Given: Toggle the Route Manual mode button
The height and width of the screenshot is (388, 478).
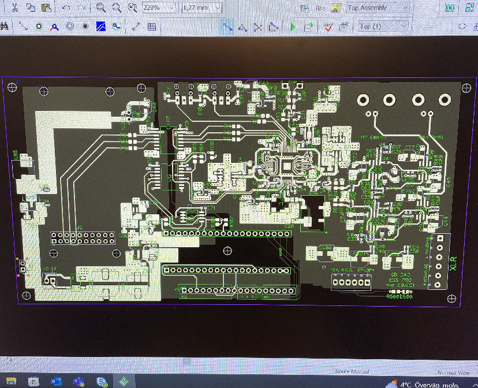Looking at the screenshot, I should tap(227, 26).
